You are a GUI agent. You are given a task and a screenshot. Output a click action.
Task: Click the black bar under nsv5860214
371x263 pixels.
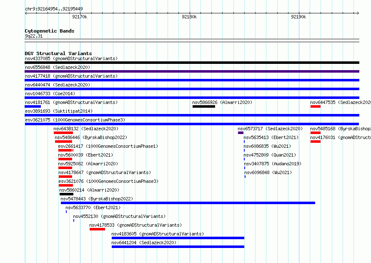point(66,194)
